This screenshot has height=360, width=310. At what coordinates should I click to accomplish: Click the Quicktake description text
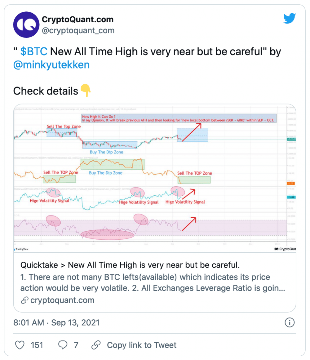(153, 282)
